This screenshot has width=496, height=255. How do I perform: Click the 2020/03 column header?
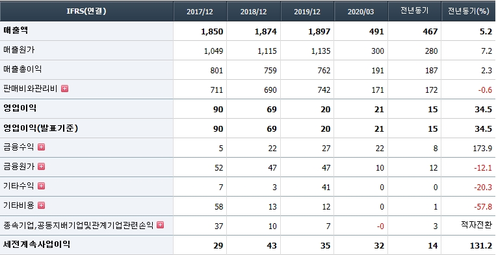click(x=361, y=12)
